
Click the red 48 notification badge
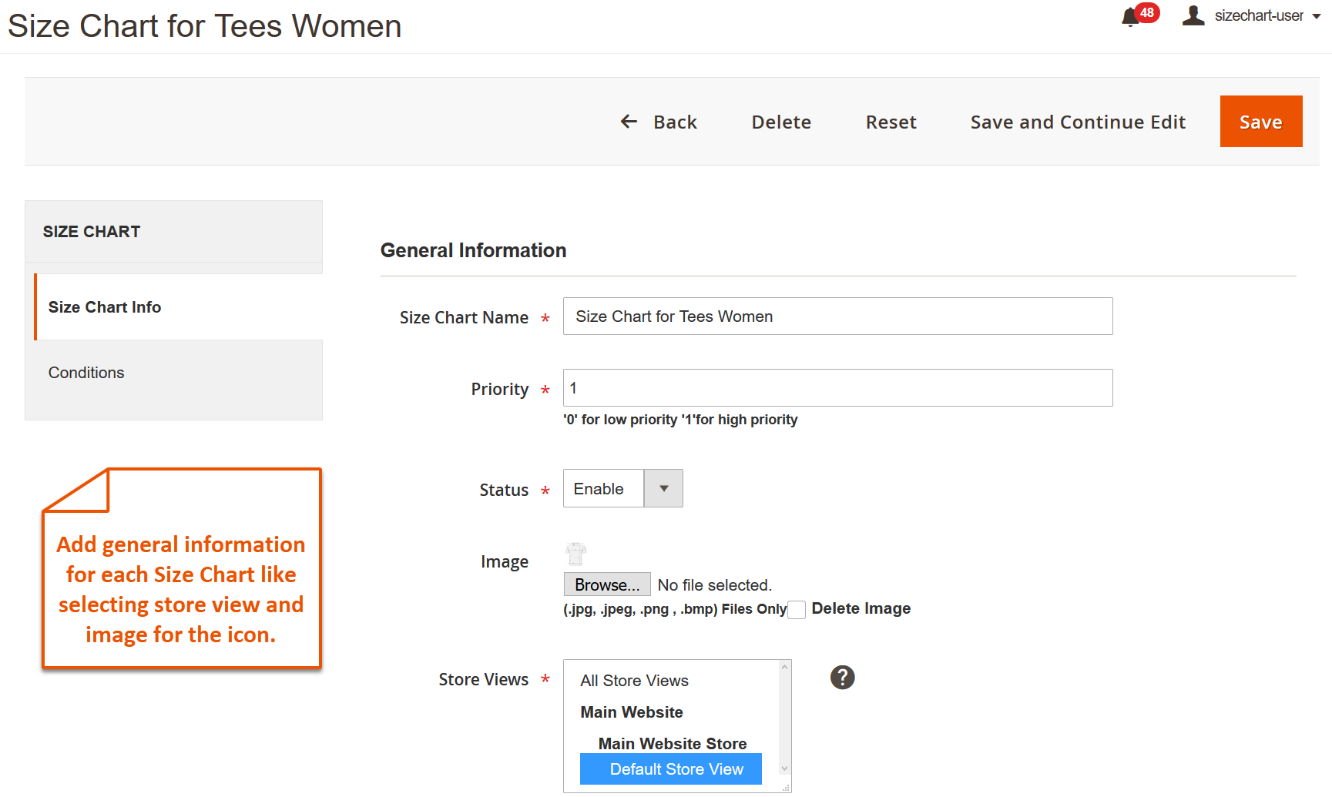(1147, 12)
